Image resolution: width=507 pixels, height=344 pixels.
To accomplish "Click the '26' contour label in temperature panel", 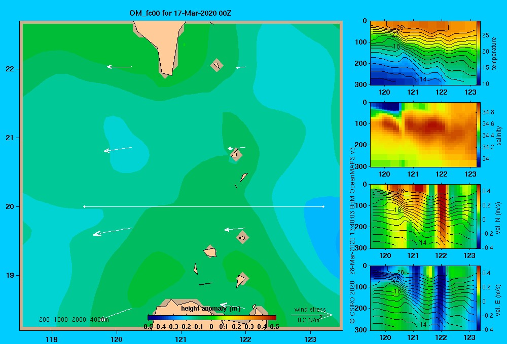I will click(400, 28).
